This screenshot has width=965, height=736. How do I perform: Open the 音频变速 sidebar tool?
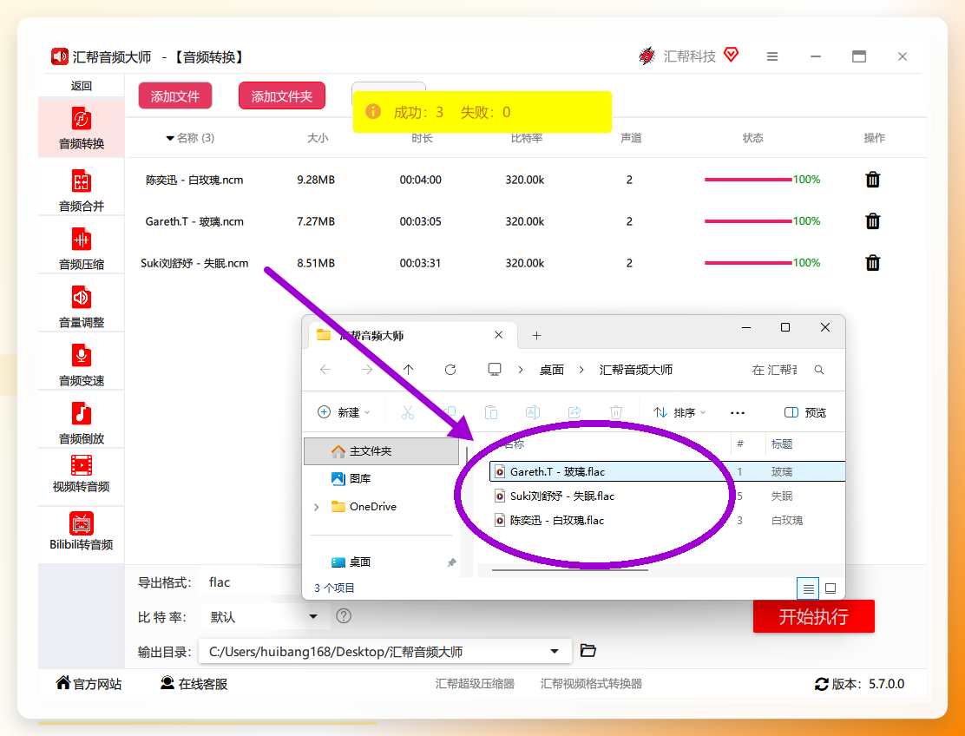pos(82,365)
